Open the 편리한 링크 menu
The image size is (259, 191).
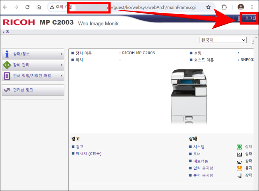pos(33,90)
